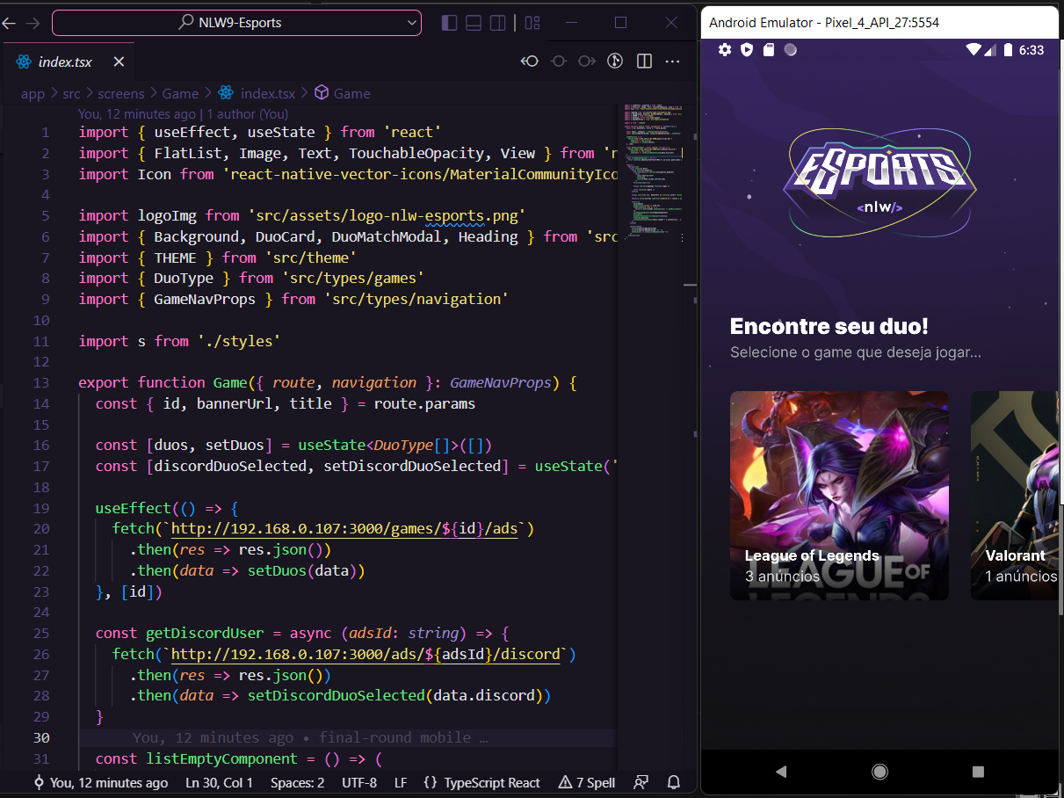Change language mode 'TypeScript React'

pos(492,782)
